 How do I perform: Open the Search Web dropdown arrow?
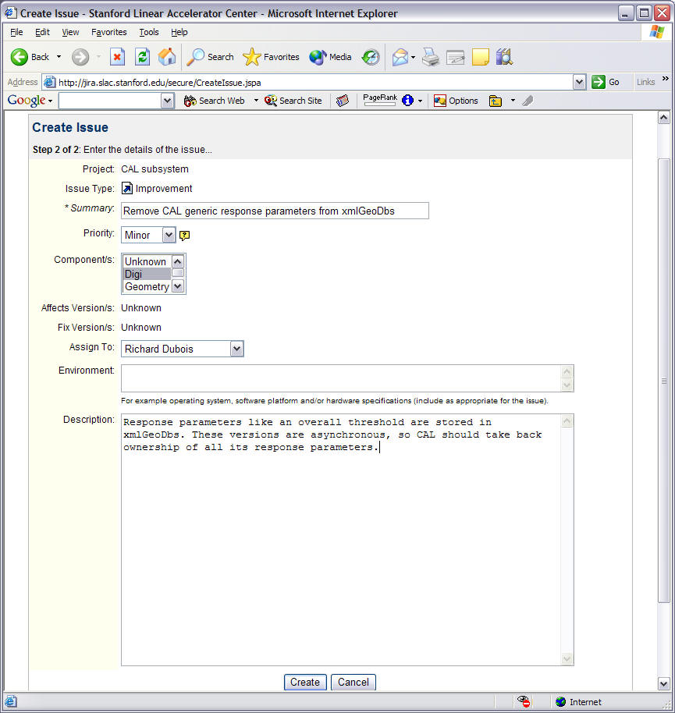pos(256,101)
